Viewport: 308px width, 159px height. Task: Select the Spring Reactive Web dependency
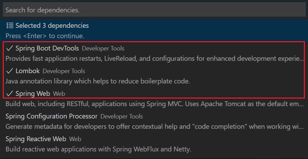[36, 139]
